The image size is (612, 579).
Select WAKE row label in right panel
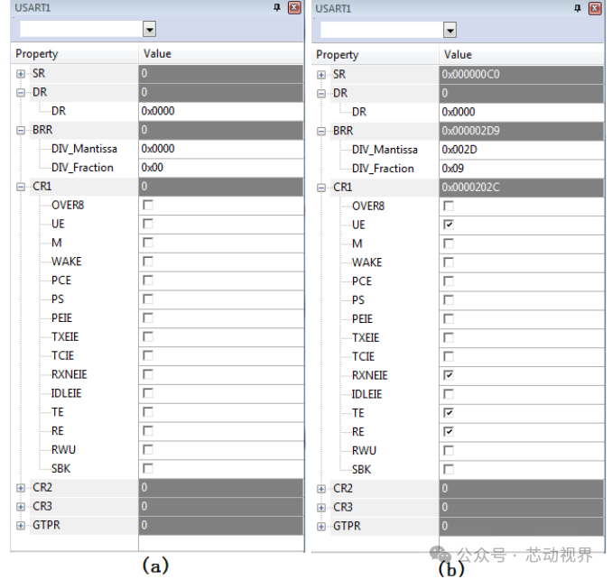pyautogui.click(x=366, y=262)
